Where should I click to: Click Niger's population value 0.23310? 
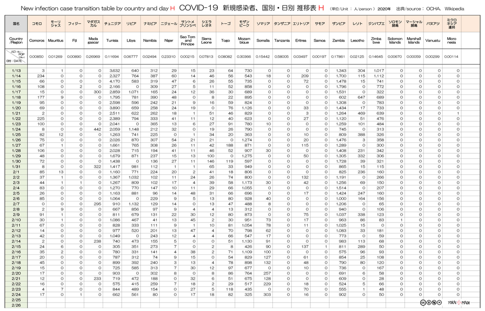tap(169, 57)
